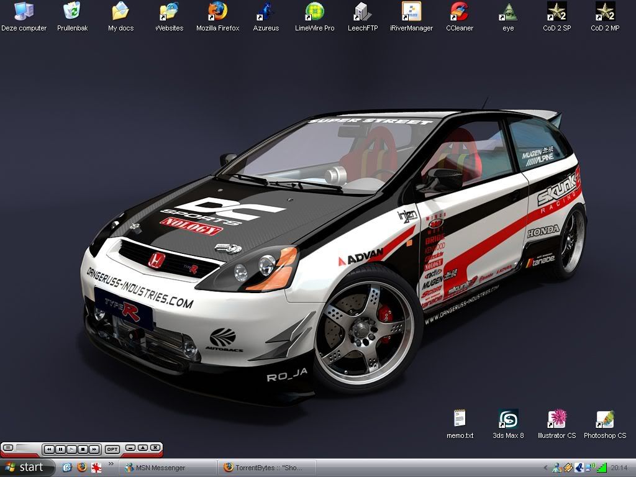Open the player's menu button at far left
The width and height of the screenshot is (636, 477).
click(x=8, y=448)
